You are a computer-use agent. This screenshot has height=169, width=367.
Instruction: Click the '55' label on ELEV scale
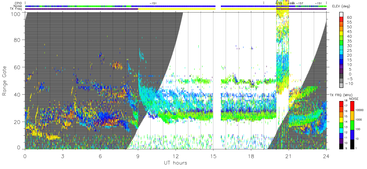[349, 22]
